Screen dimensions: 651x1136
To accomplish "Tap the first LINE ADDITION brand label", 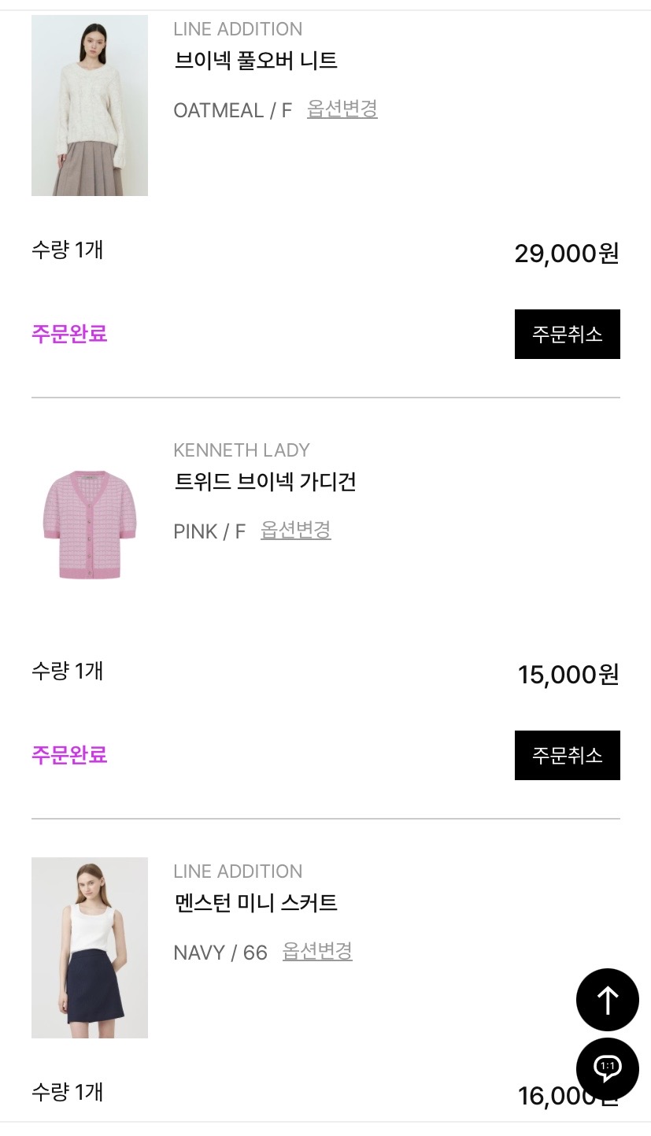I will point(238,29).
